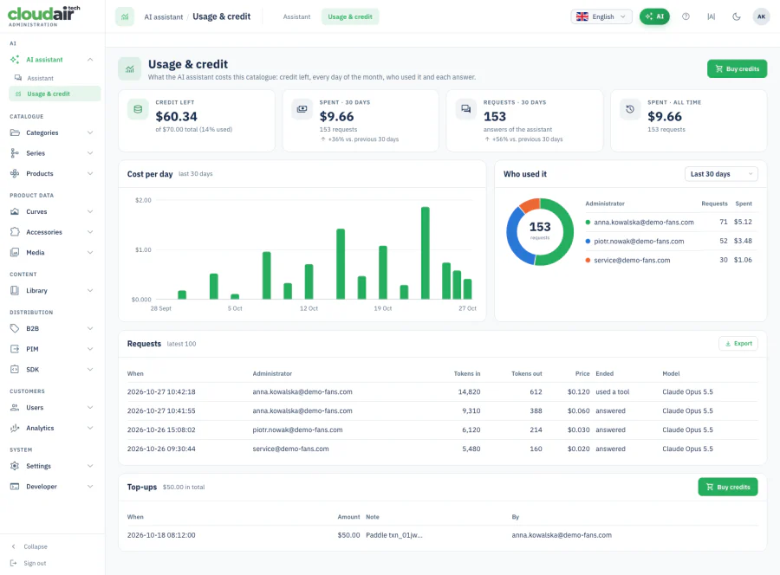Open Usage & credit in sidebar submenu

(x=55, y=94)
